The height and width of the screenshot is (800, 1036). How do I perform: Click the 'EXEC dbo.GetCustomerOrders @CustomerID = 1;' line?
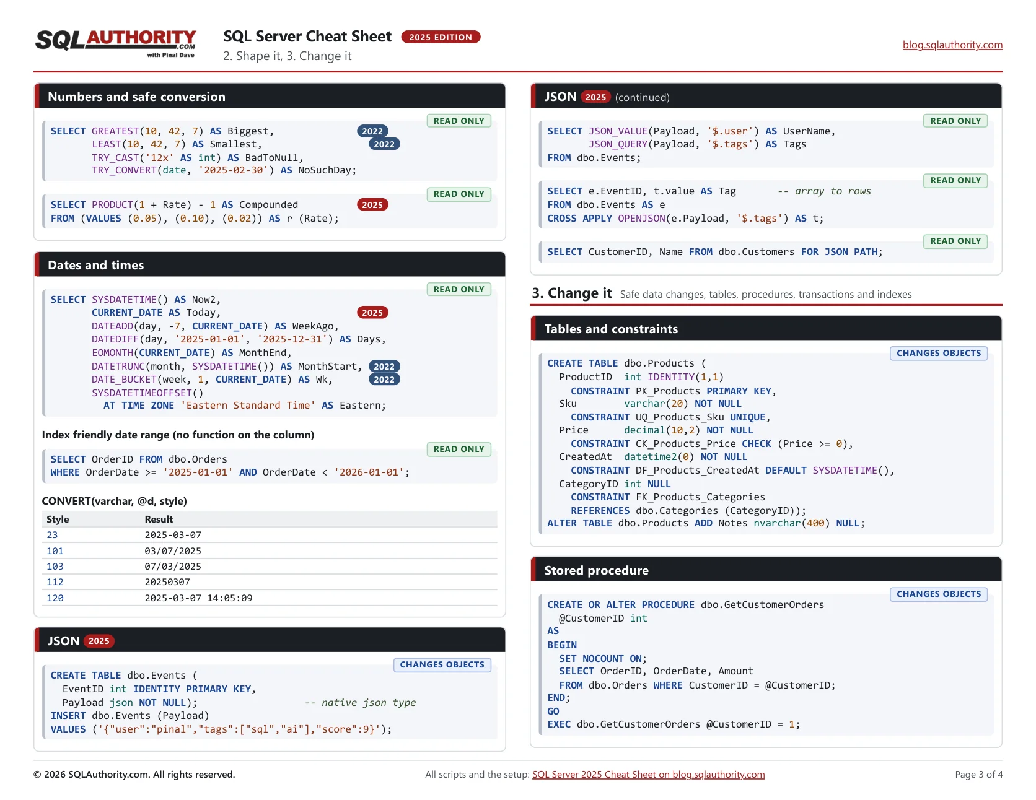point(674,724)
